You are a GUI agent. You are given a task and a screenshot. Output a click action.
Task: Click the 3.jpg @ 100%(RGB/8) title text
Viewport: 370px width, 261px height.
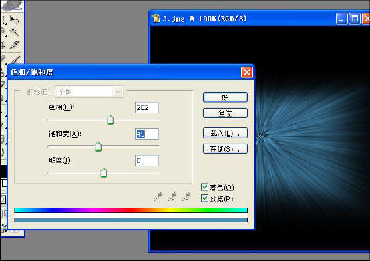[x=204, y=19]
